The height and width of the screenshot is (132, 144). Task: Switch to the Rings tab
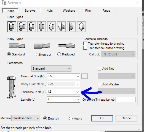(x=106, y=11)
